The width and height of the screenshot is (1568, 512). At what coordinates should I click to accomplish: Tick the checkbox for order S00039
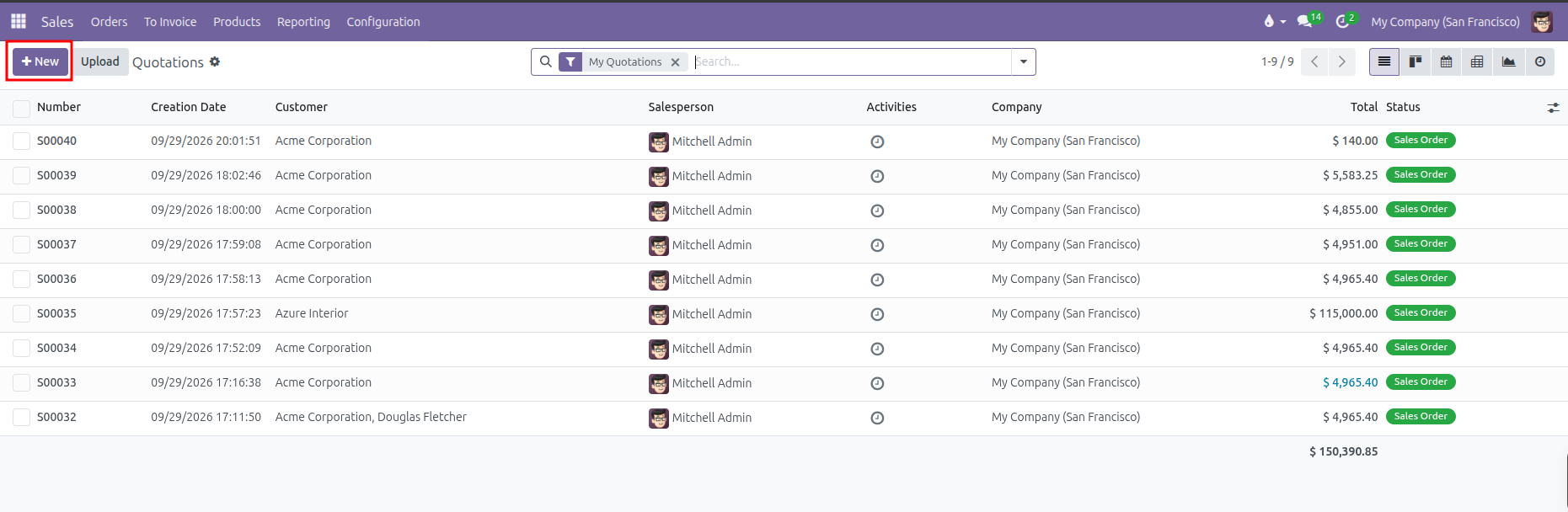coord(21,176)
